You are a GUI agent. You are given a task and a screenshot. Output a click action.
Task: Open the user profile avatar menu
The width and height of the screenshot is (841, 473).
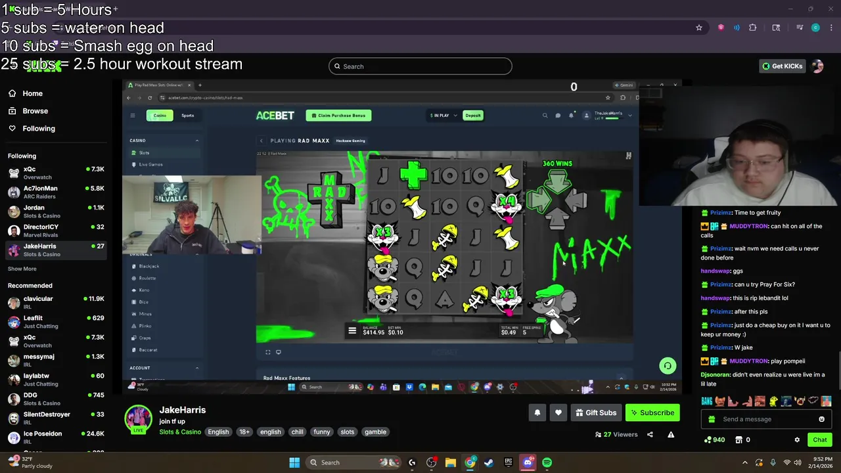tap(817, 66)
